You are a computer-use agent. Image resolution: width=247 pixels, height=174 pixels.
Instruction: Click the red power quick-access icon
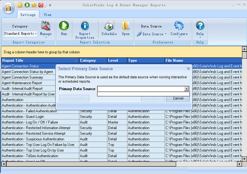pyautogui.click(x=41, y=5)
